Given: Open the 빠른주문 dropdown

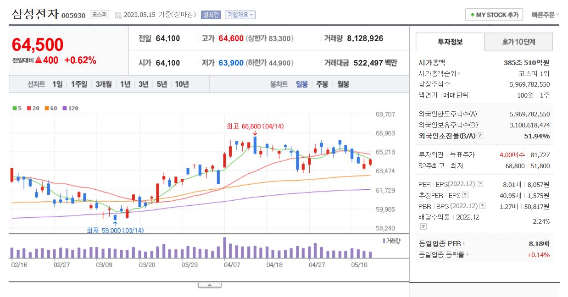Looking at the screenshot, I should pyautogui.click(x=546, y=15).
